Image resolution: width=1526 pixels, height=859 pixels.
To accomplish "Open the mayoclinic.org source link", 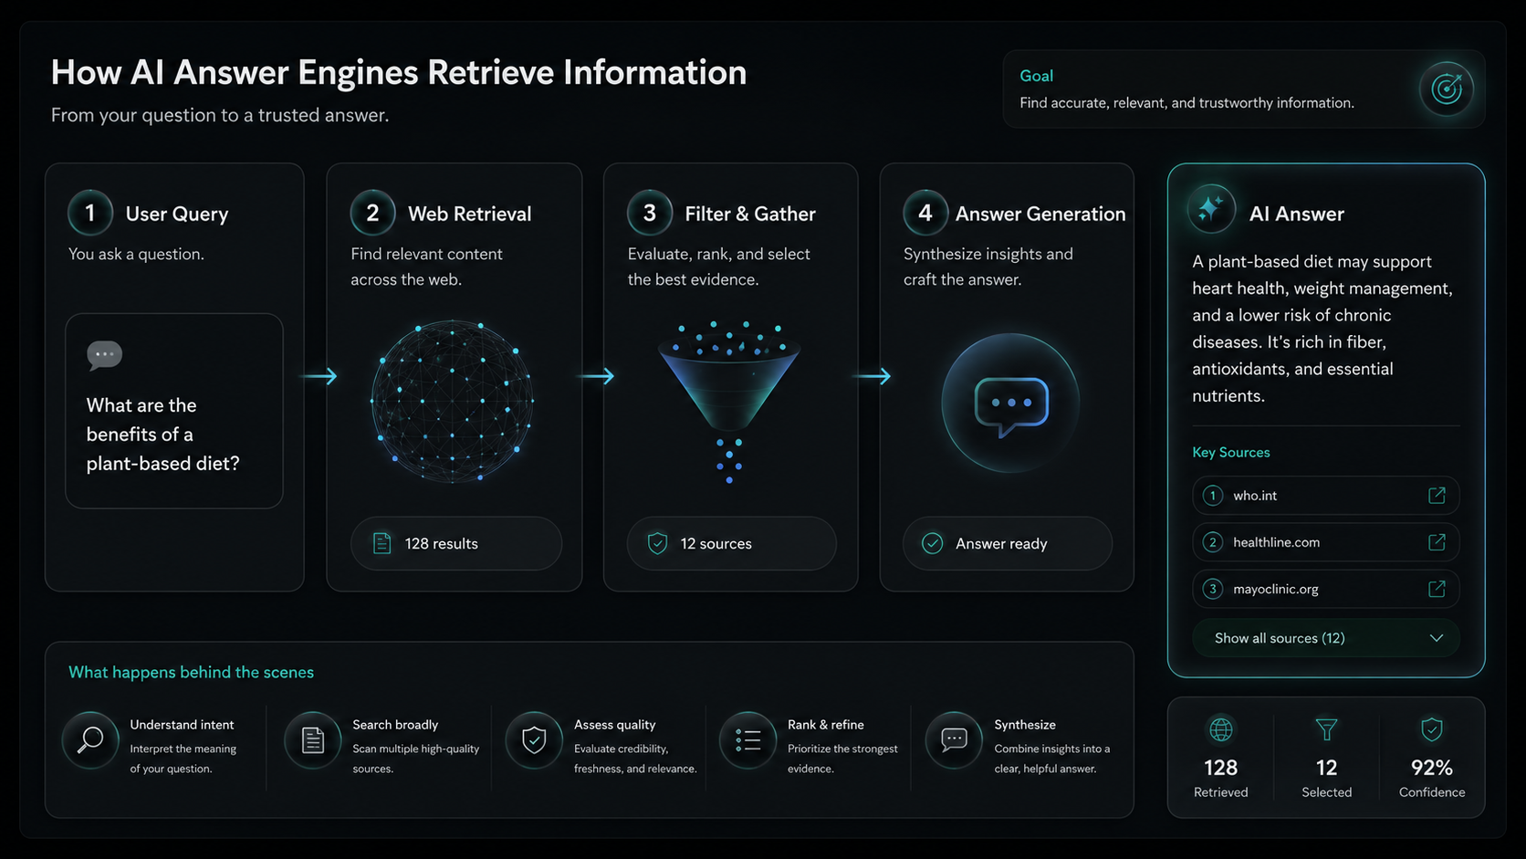I will pos(1325,589).
